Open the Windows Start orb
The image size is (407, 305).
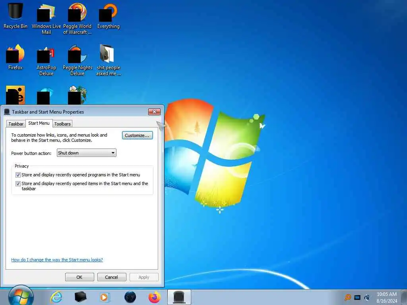pos(21,296)
